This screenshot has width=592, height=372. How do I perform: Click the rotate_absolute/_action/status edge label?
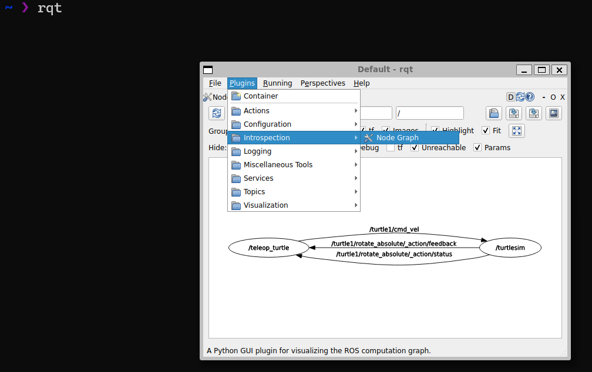(394, 254)
